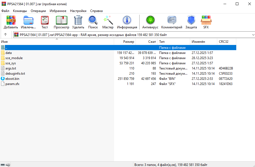The width and height of the screenshot is (255, 167).
Task: Open the Просмотр (View) tool
Action: point(61,22)
